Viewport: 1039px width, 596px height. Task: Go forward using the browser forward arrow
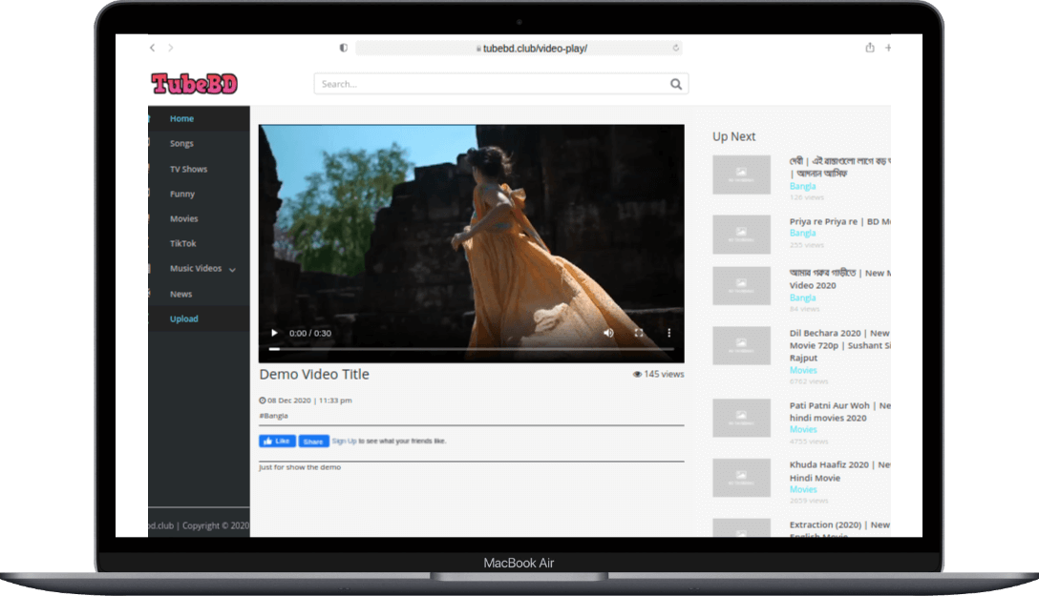click(170, 48)
